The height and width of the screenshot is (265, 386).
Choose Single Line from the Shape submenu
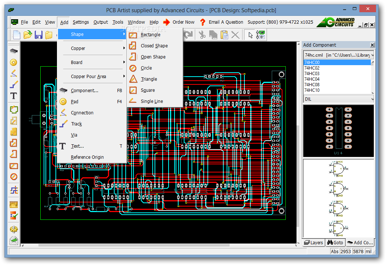coord(155,101)
